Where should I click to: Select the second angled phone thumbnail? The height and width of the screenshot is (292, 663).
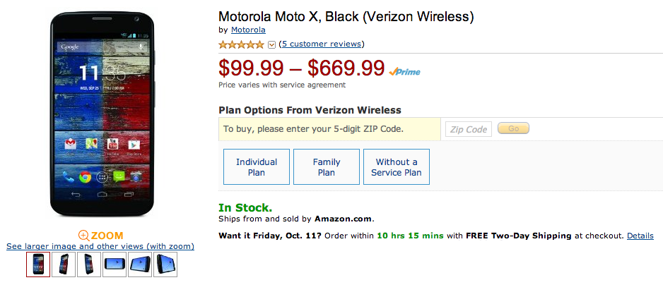tap(64, 264)
